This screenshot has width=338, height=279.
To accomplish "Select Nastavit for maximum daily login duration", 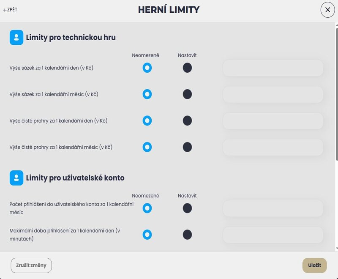I will coord(187,235).
